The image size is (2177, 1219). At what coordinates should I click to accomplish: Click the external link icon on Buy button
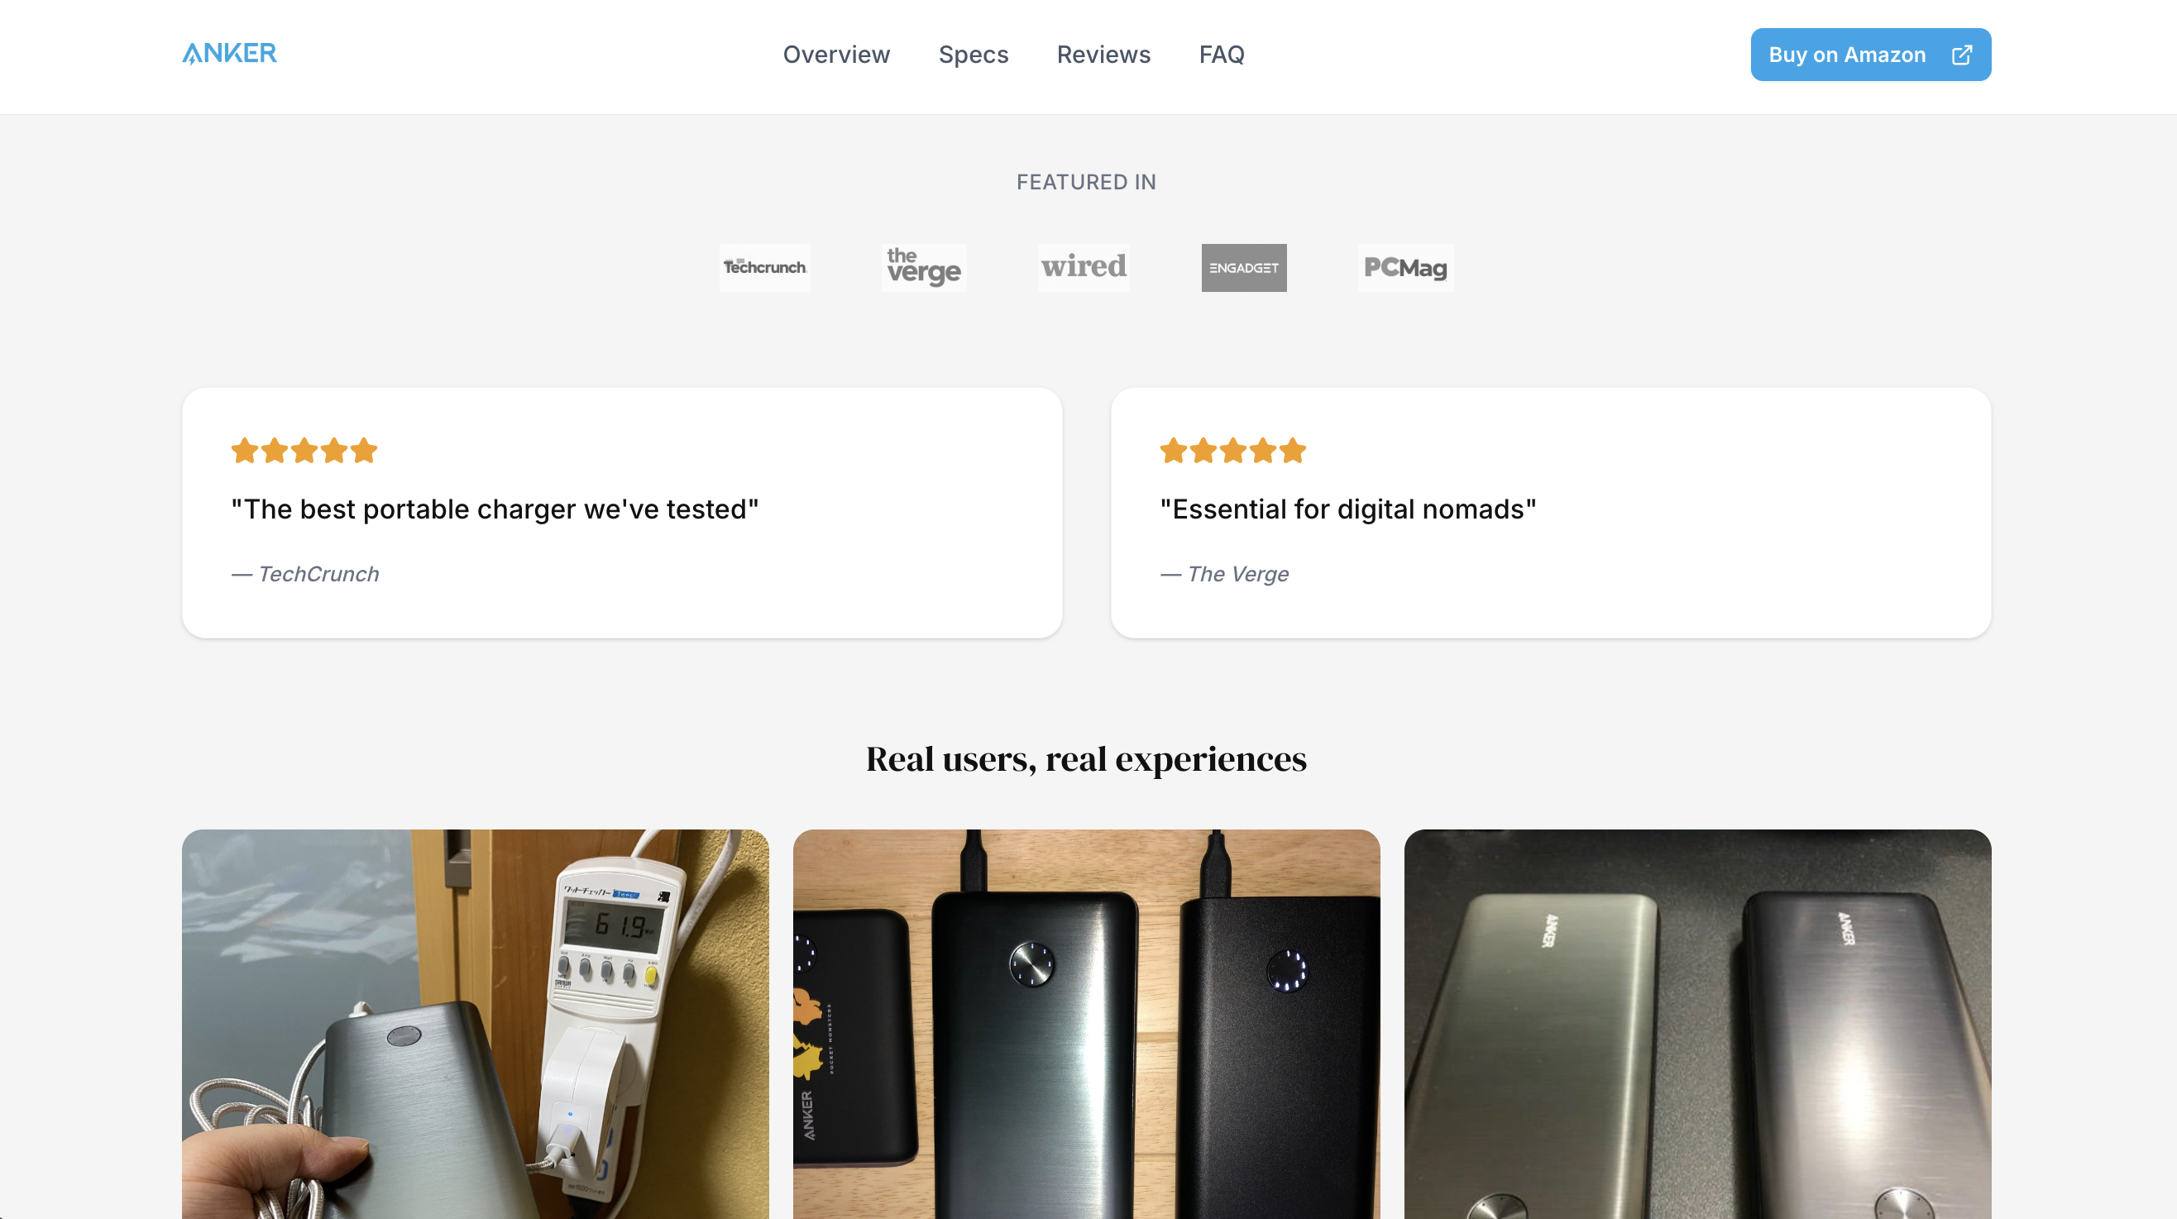1961,55
